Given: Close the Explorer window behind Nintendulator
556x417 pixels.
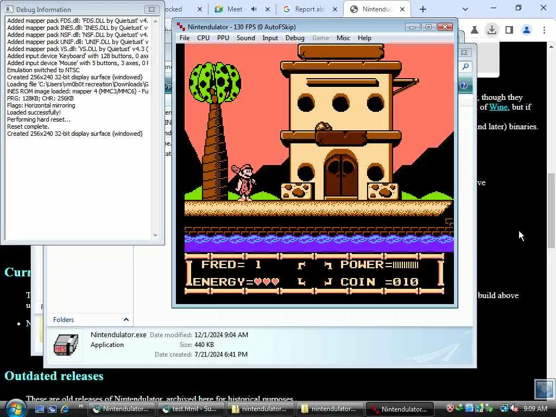Looking at the screenshot, I should point(464,53).
